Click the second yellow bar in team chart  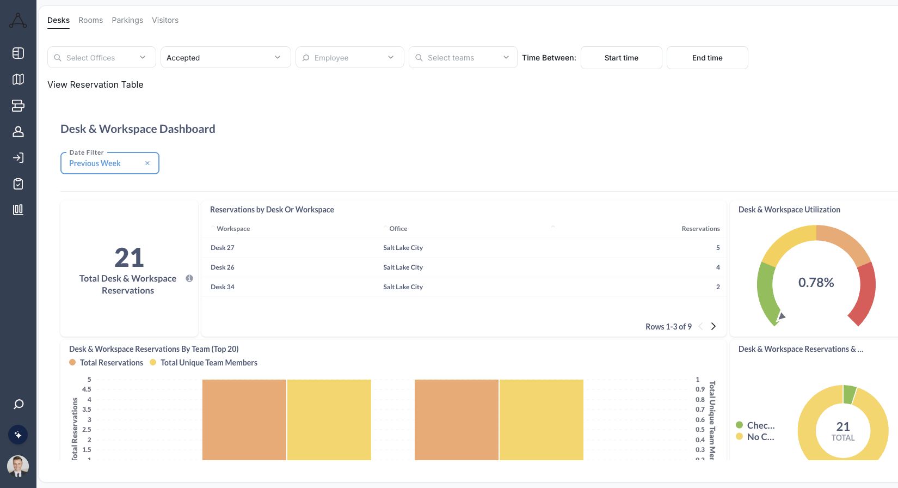coord(542,420)
